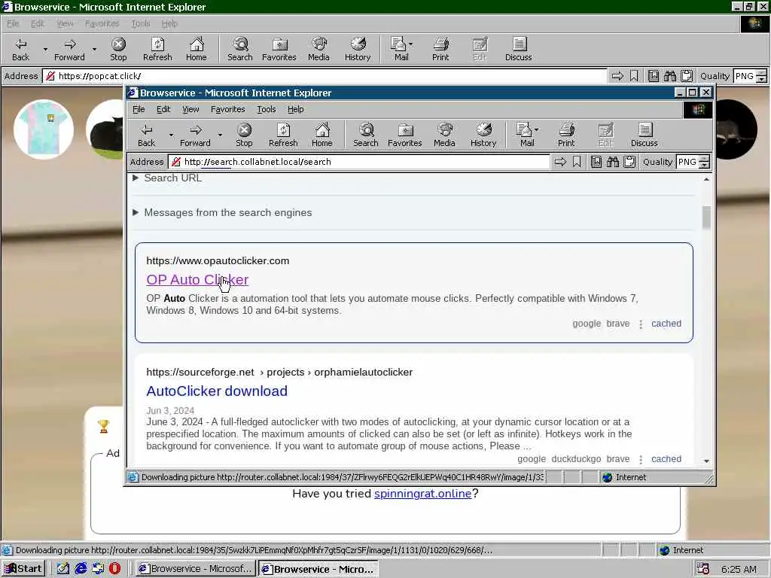This screenshot has width=771, height=578.
Task: Open Forward history dropdown arrow in background window
Action: (94, 49)
